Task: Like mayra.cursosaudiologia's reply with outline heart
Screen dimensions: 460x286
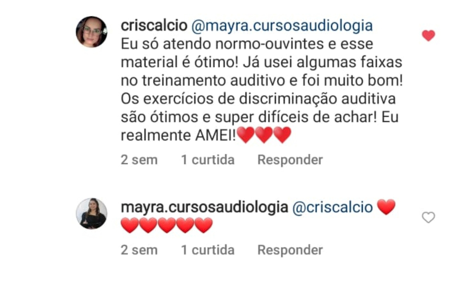Action: (428, 217)
